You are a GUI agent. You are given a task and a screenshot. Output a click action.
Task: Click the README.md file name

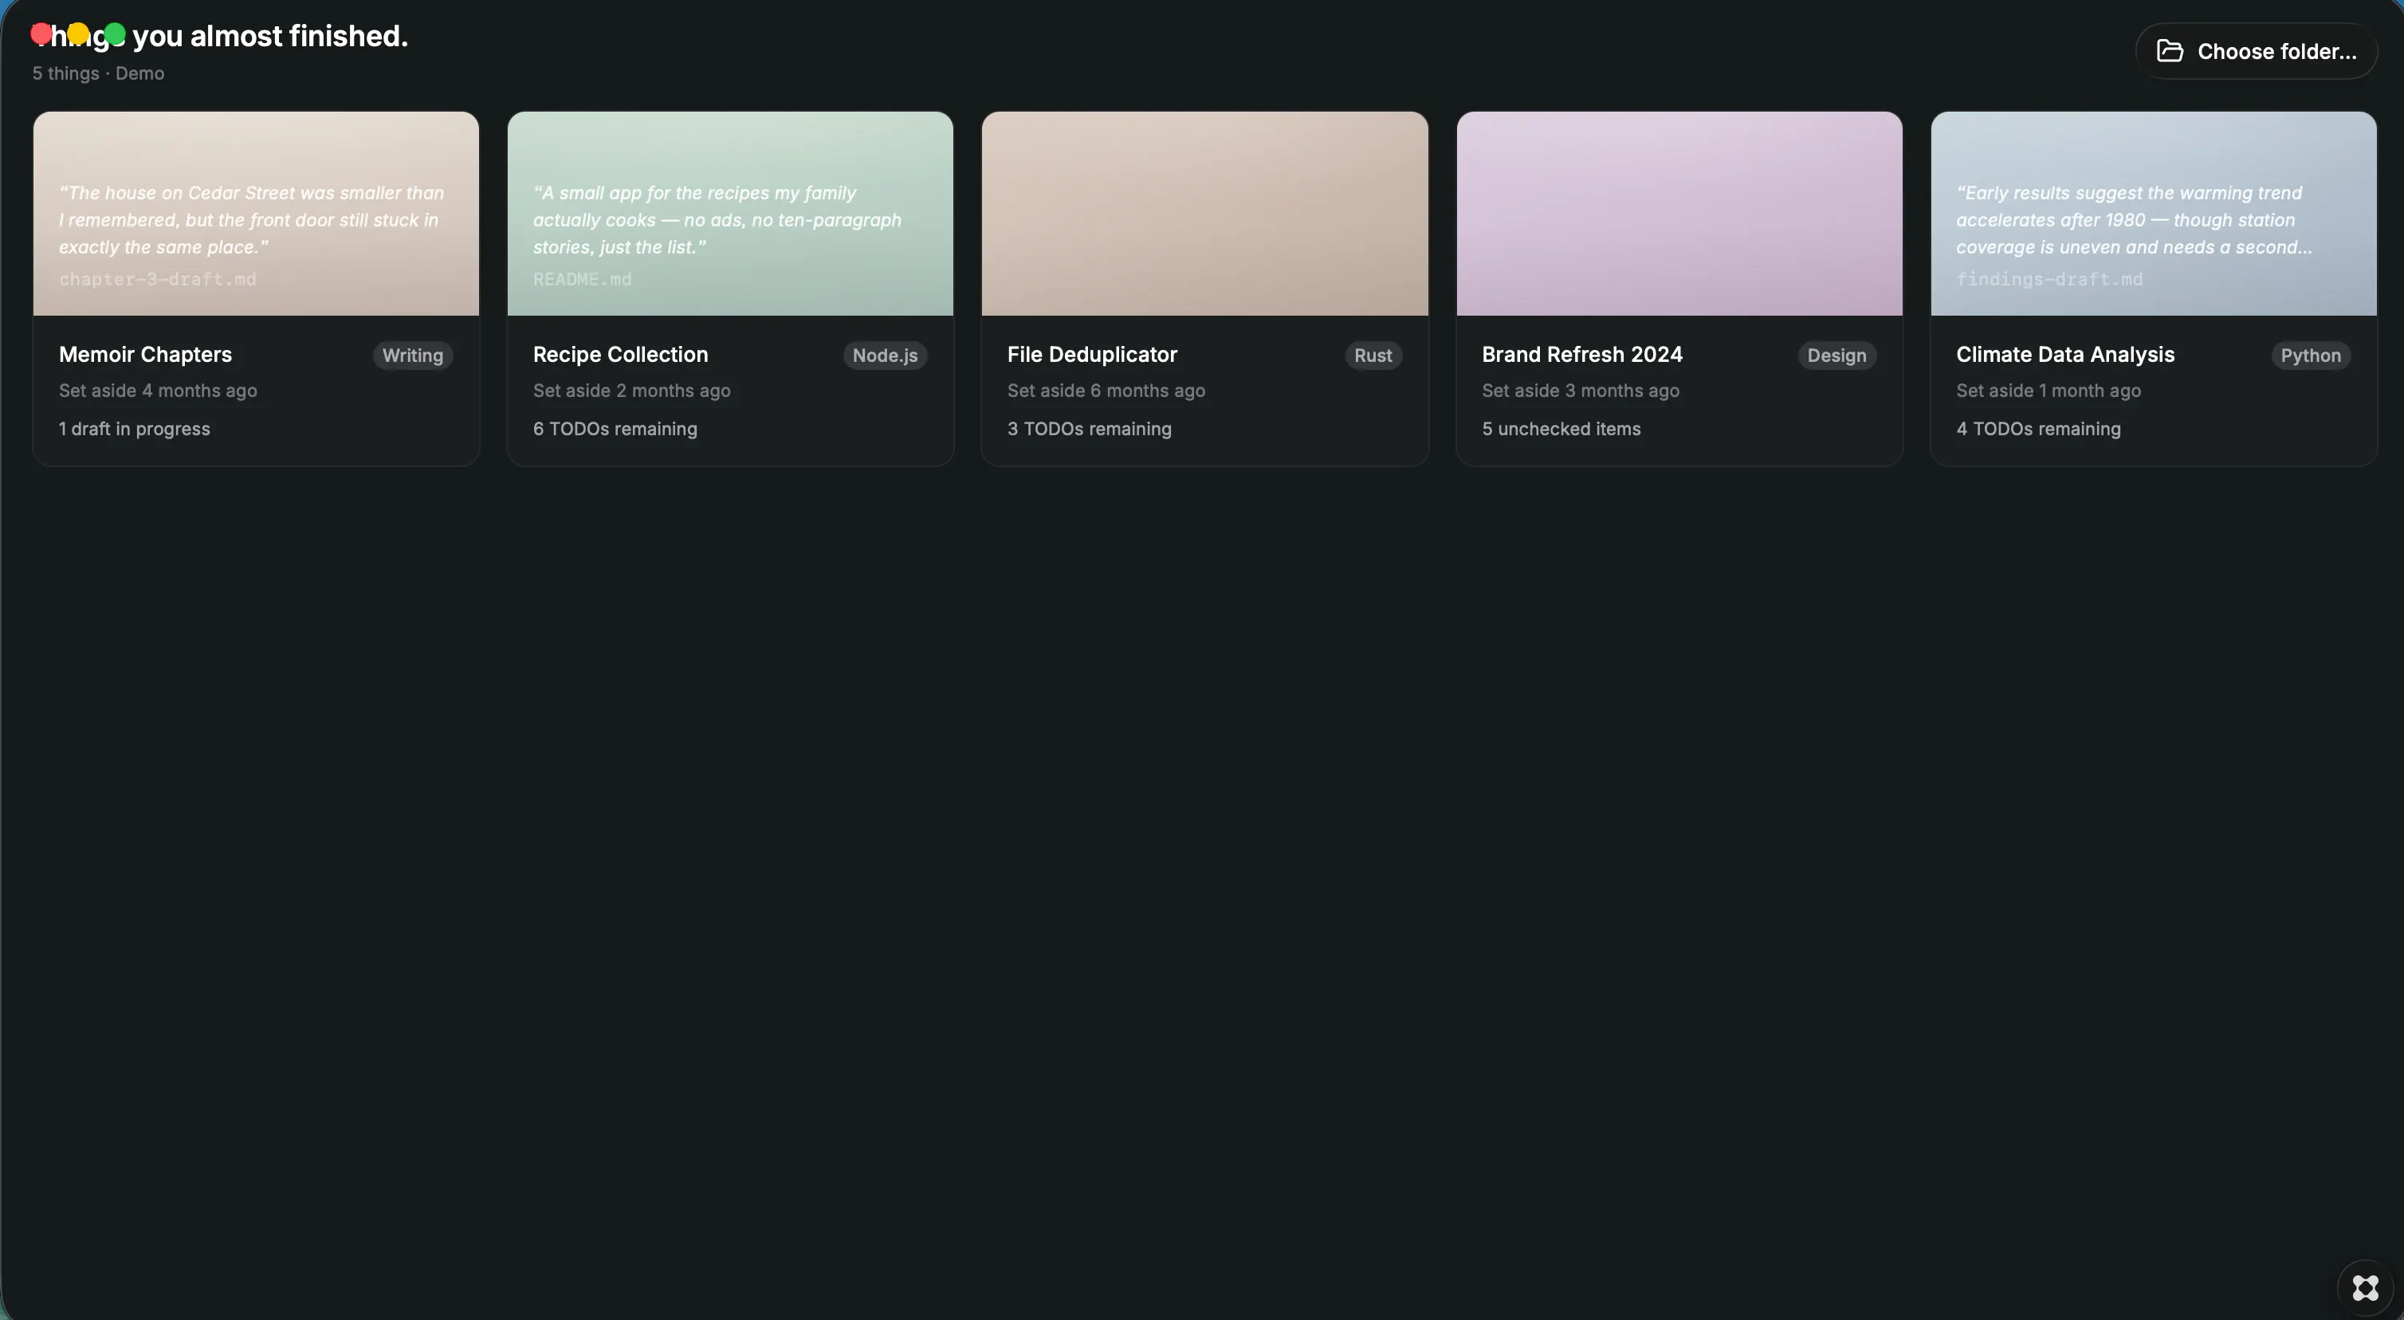[x=583, y=279]
